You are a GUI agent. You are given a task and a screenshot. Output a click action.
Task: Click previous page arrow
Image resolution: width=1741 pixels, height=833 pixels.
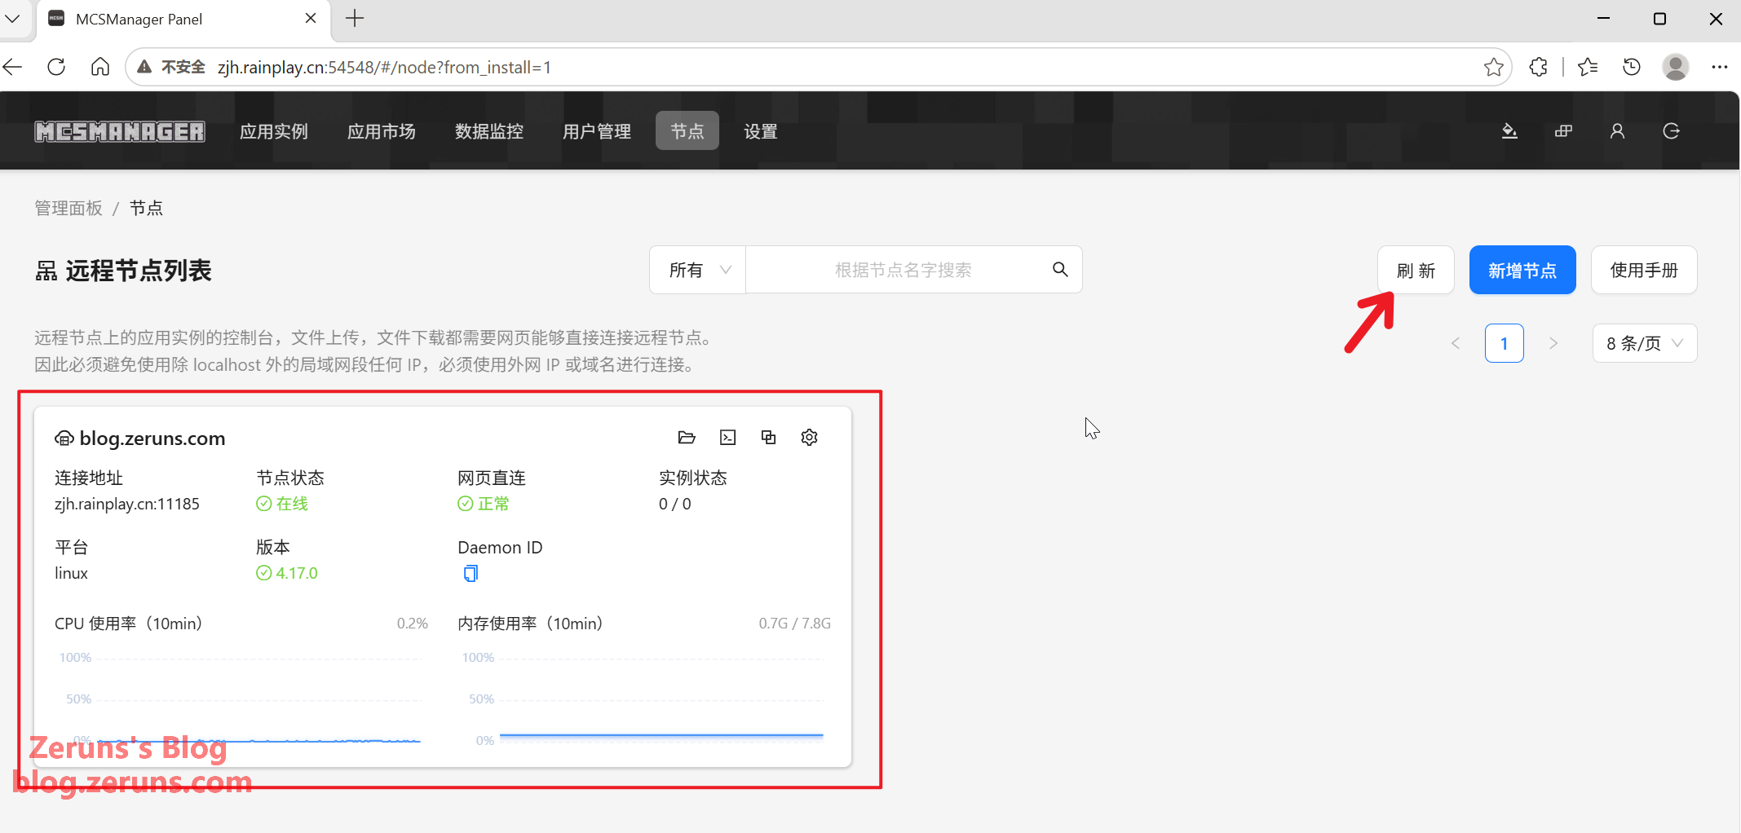point(1456,343)
